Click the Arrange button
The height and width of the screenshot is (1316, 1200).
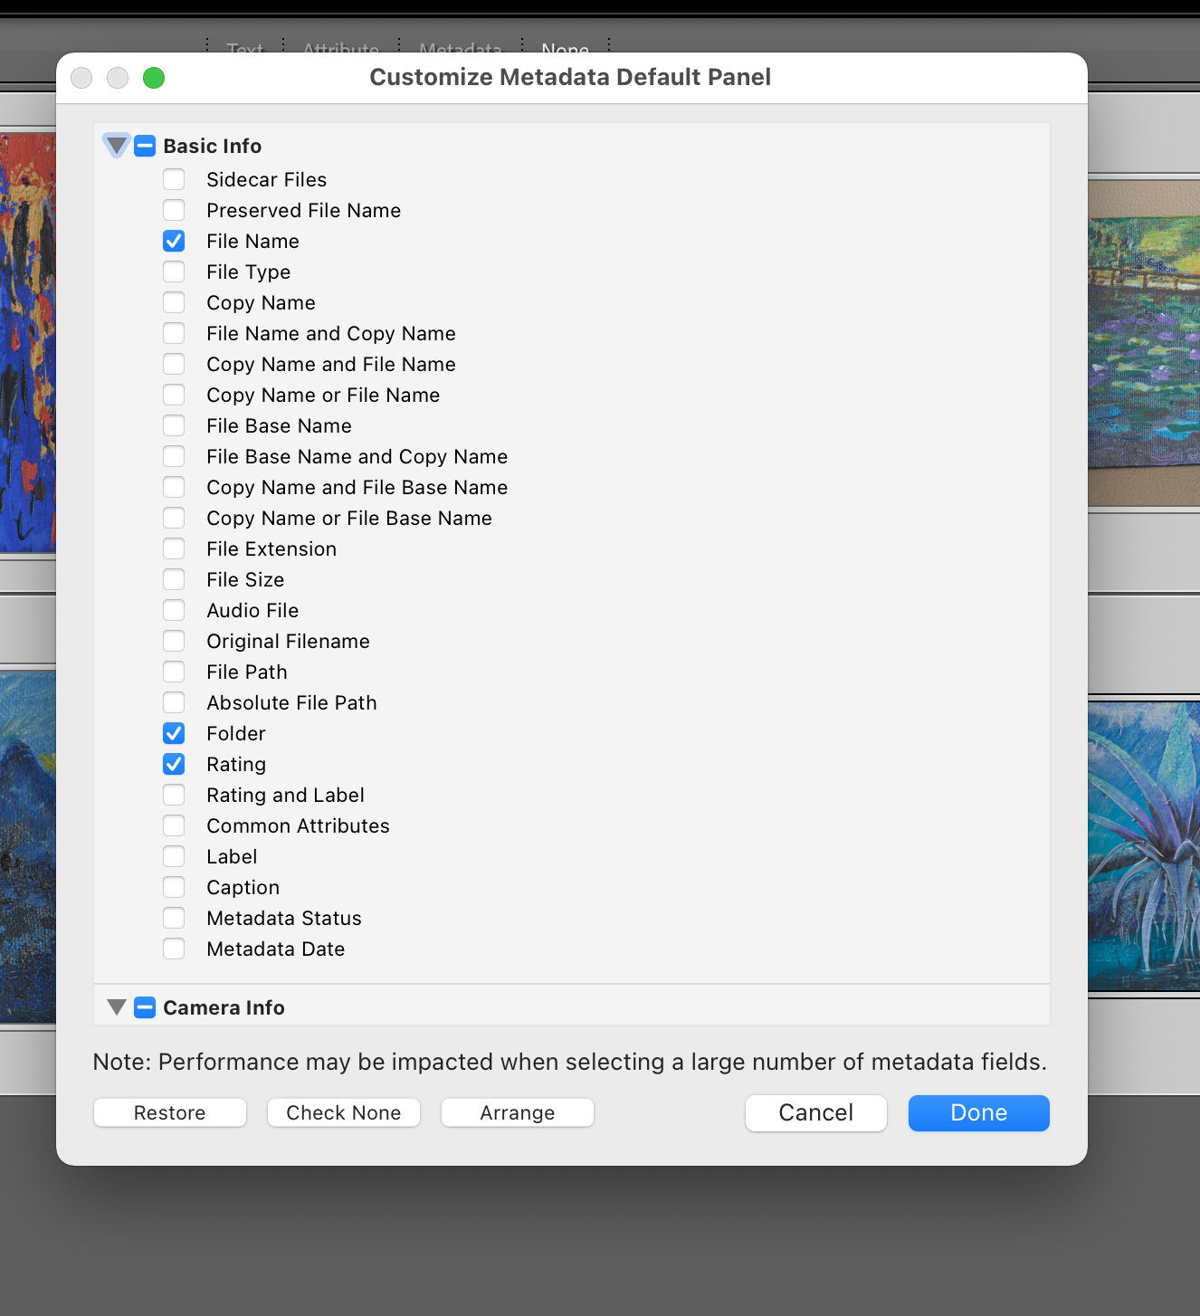[x=517, y=1112]
